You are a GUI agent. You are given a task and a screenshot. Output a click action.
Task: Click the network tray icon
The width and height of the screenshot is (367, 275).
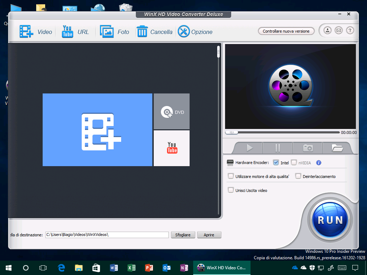click(x=321, y=267)
